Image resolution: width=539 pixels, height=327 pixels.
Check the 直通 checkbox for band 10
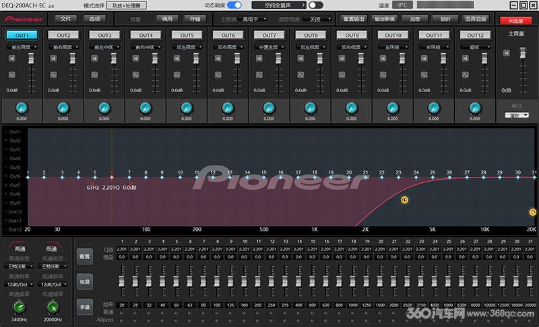point(244,313)
